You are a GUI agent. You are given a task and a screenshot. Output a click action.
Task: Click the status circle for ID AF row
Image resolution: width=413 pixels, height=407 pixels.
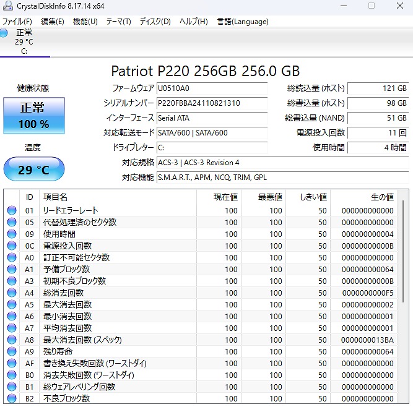click(x=12, y=363)
